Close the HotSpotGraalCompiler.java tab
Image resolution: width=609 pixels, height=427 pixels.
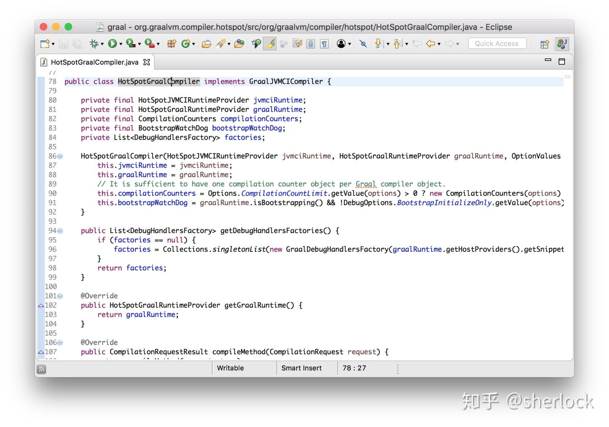[x=147, y=62]
